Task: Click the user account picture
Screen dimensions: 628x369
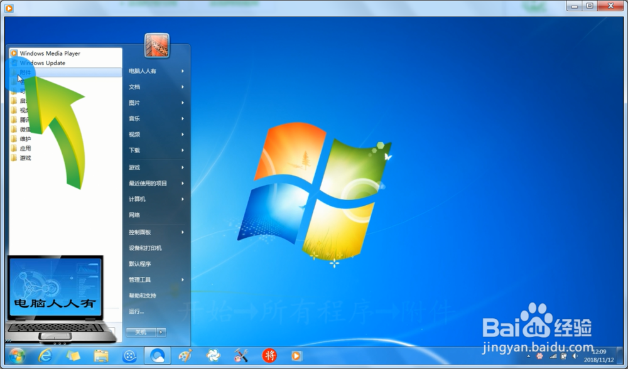Action: pyautogui.click(x=156, y=46)
